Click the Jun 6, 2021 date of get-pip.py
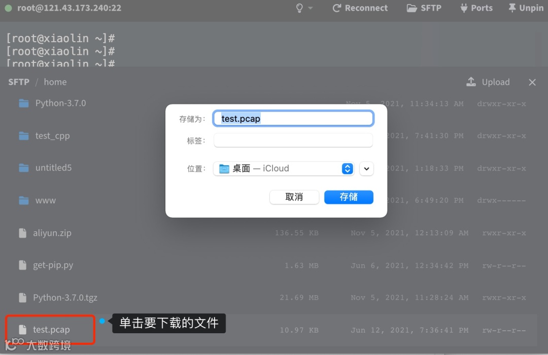 click(x=409, y=266)
